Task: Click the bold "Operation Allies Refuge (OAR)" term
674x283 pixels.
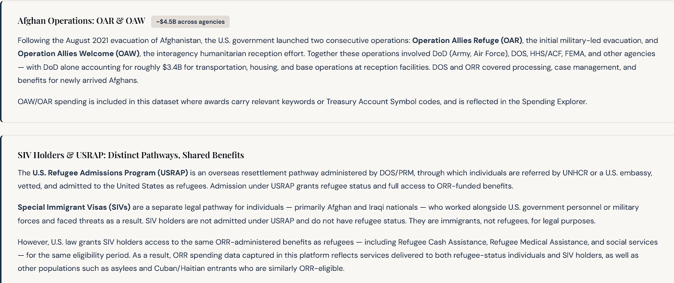Action: tap(467, 40)
